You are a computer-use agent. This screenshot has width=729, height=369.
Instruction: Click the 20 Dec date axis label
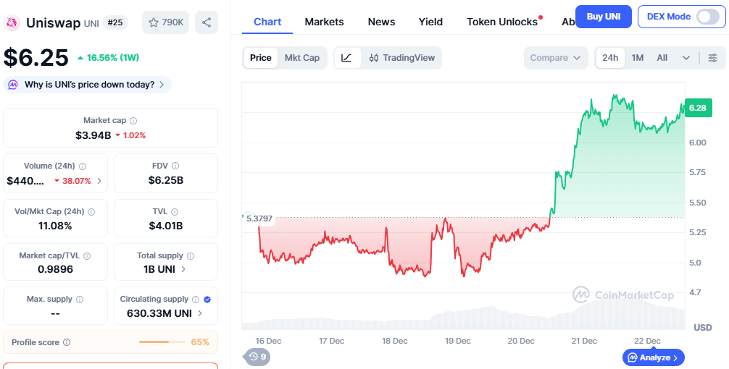pyautogui.click(x=521, y=341)
